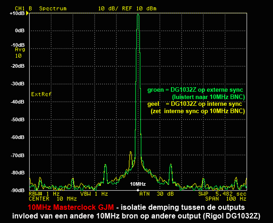Click the 'Avg 10' averaging indicator

coord(20,53)
